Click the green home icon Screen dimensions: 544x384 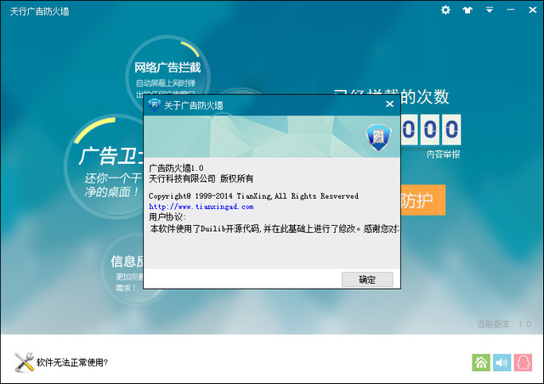[x=481, y=363]
